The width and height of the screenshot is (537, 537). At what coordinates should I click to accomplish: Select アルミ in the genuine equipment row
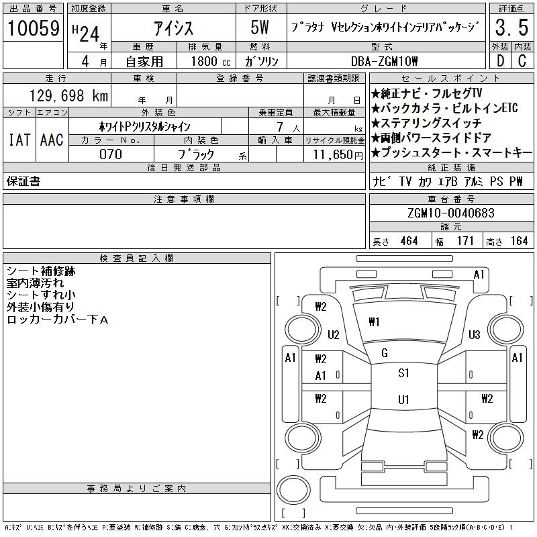pos(473,181)
